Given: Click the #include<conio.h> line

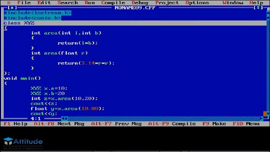Looking at the screenshot, I should pyautogui.click(x=32, y=18).
